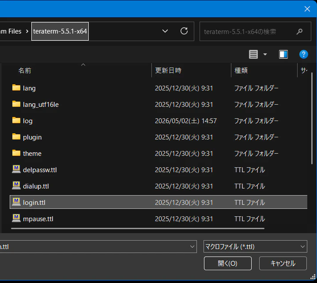Select the login.ttl file name
317x283 pixels.
click(x=34, y=203)
